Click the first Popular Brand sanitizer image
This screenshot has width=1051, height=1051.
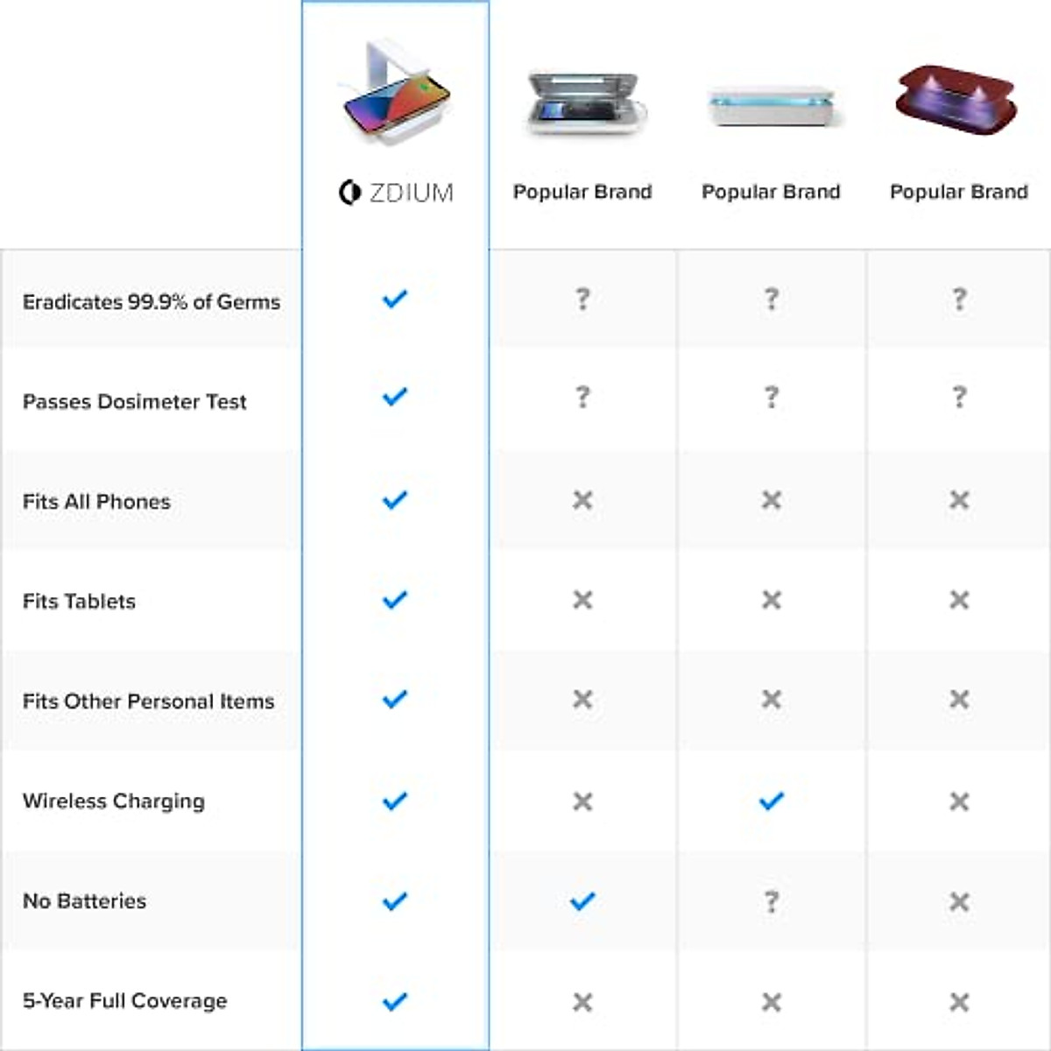[583, 104]
